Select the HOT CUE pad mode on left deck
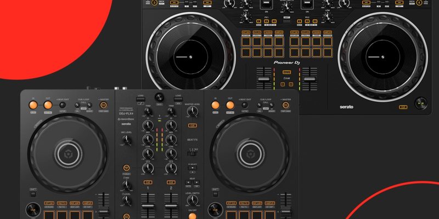 point(48,203)
